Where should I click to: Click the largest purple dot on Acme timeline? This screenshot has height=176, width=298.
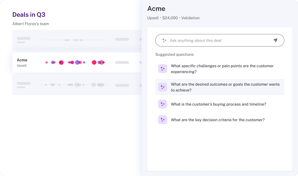(77, 62)
